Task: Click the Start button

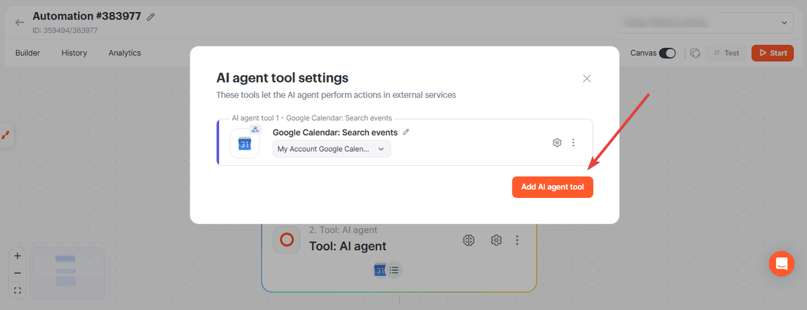Action: 772,53
